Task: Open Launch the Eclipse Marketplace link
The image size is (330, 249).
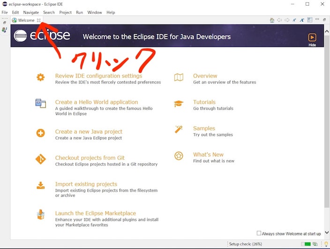Action: coord(96,213)
